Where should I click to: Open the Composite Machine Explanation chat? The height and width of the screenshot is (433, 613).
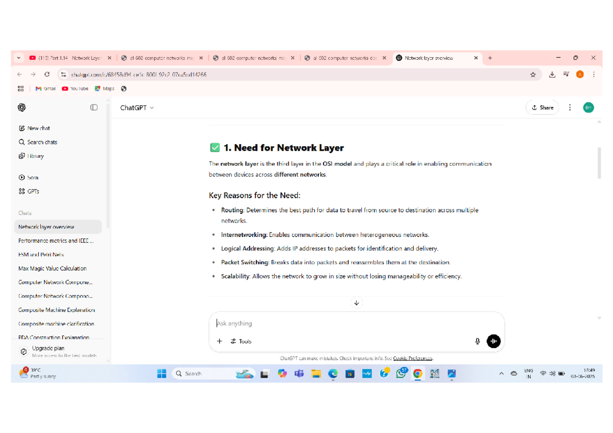pyautogui.click(x=58, y=310)
